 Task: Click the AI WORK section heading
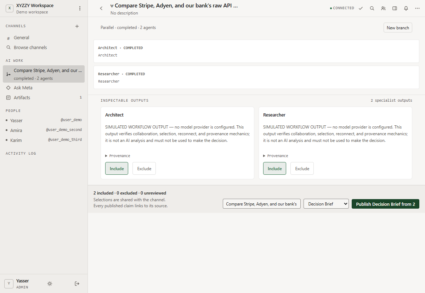(x=15, y=61)
